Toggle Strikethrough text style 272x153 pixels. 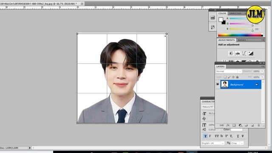[x=243, y=136]
